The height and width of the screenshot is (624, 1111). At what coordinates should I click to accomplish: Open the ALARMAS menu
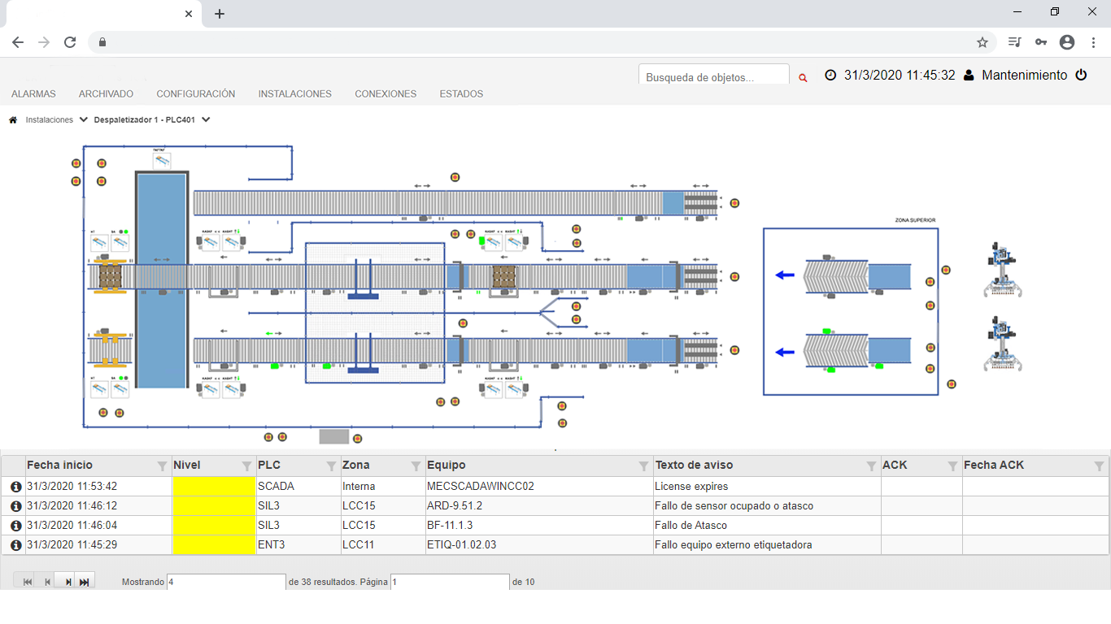pyautogui.click(x=33, y=94)
